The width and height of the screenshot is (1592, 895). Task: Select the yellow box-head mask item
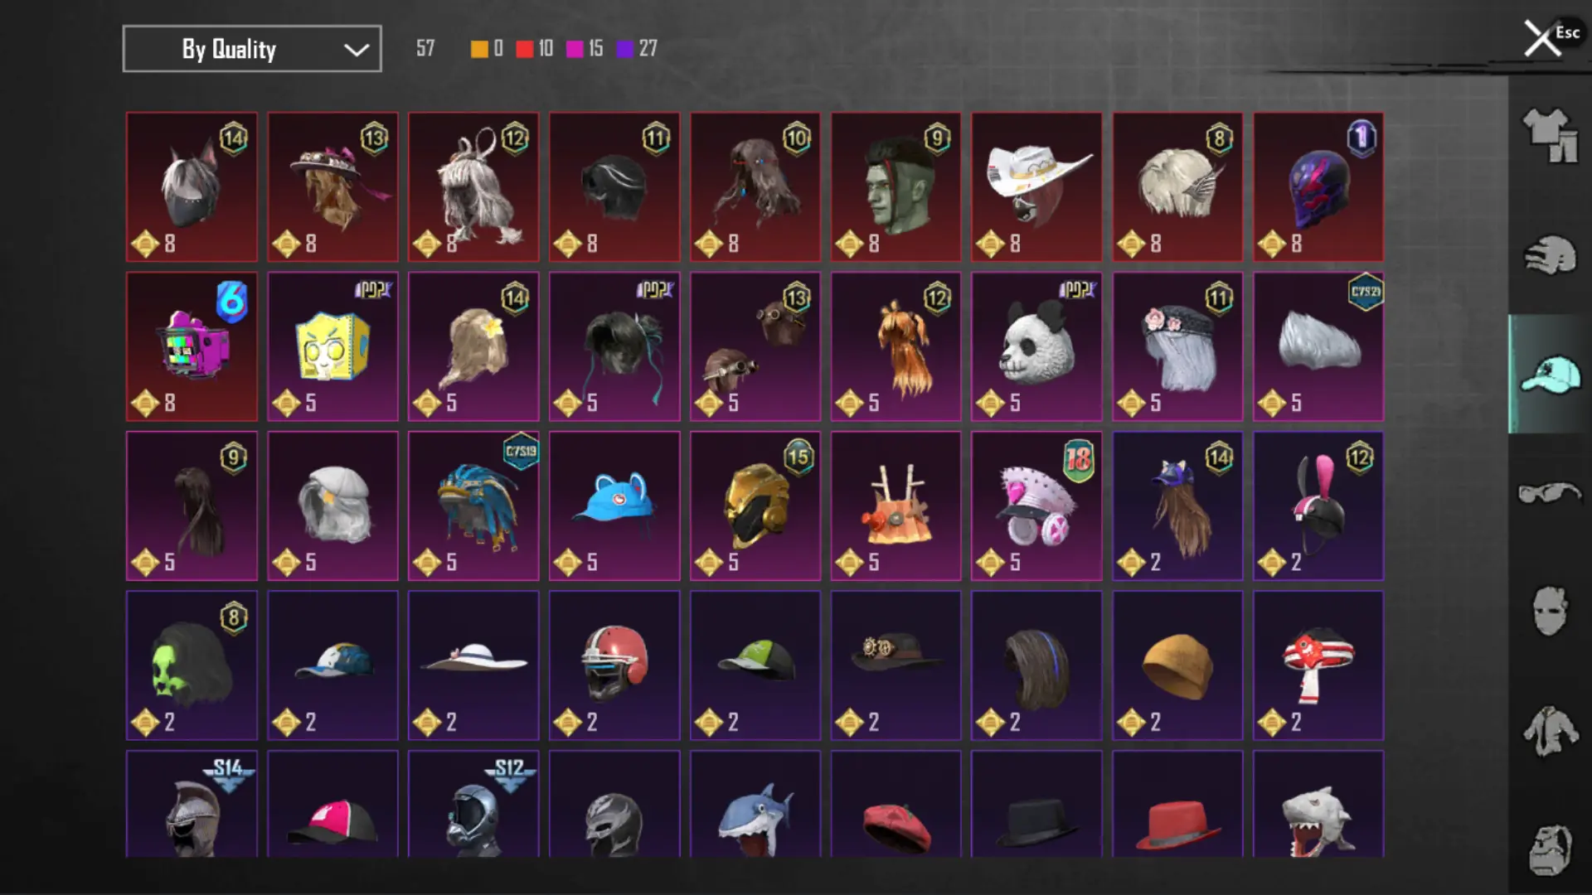(x=332, y=346)
